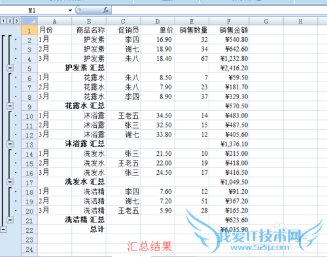Open the Name Box dropdown arrow
Viewport: 327px width, 257px height.
[70, 10]
